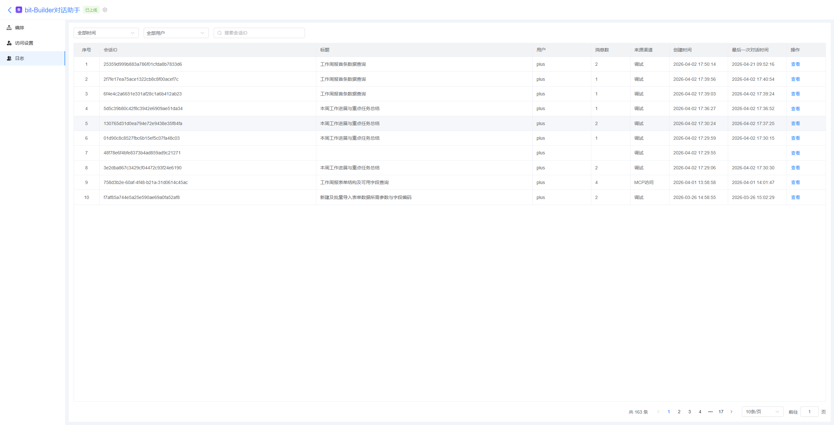
Task: Click the 搜索会话ID search field
Action: coord(259,33)
